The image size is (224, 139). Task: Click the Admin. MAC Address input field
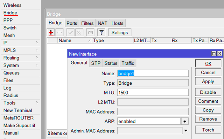[x=150, y=131]
